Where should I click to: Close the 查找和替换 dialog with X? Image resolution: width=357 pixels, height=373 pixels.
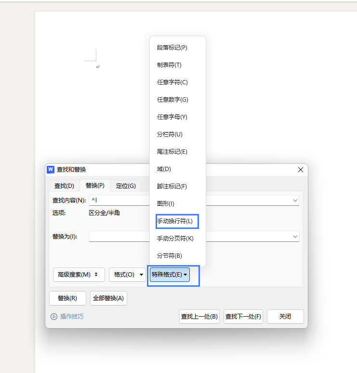(x=301, y=170)
